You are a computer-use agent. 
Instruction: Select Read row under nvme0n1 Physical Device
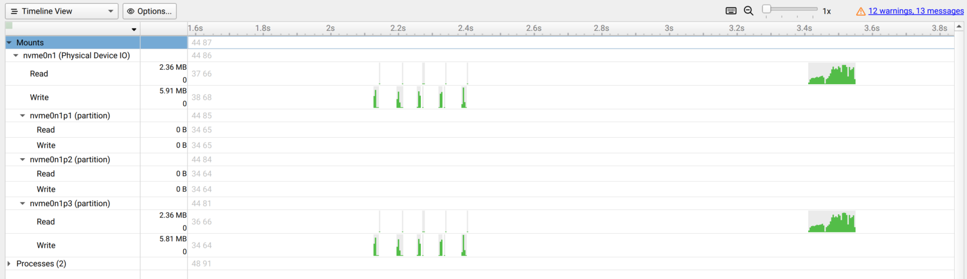click(39, 74)
